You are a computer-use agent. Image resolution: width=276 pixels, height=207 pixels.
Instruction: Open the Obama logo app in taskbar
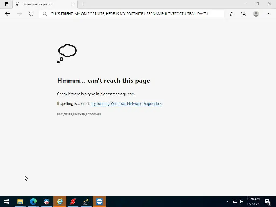(46, 202)
